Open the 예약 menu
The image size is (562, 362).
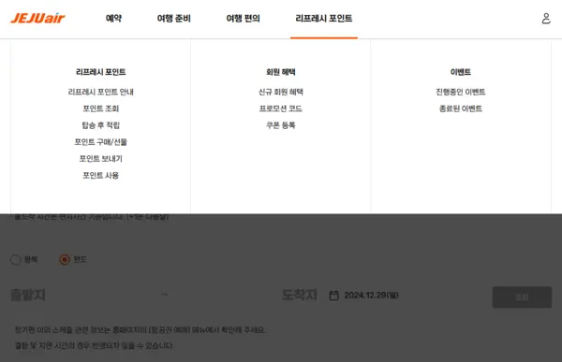pos(113,19)
